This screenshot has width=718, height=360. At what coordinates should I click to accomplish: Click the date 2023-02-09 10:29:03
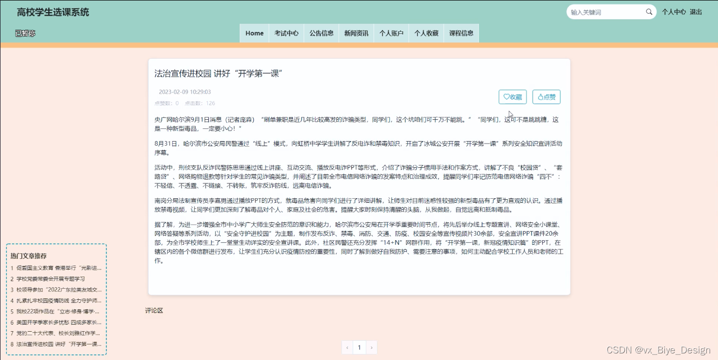[x=185, y=92]
